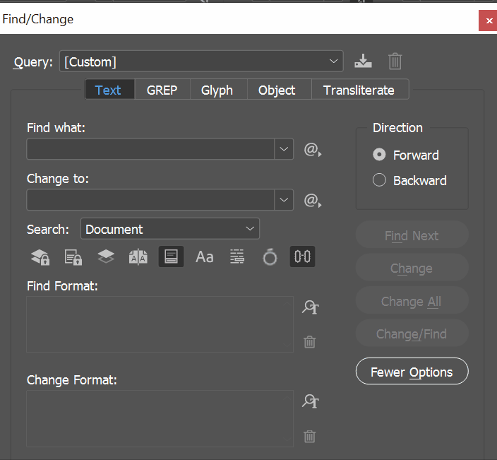The image size is (497, 460).
Task: Switch to the GREP tab
Action: point(162,90)
